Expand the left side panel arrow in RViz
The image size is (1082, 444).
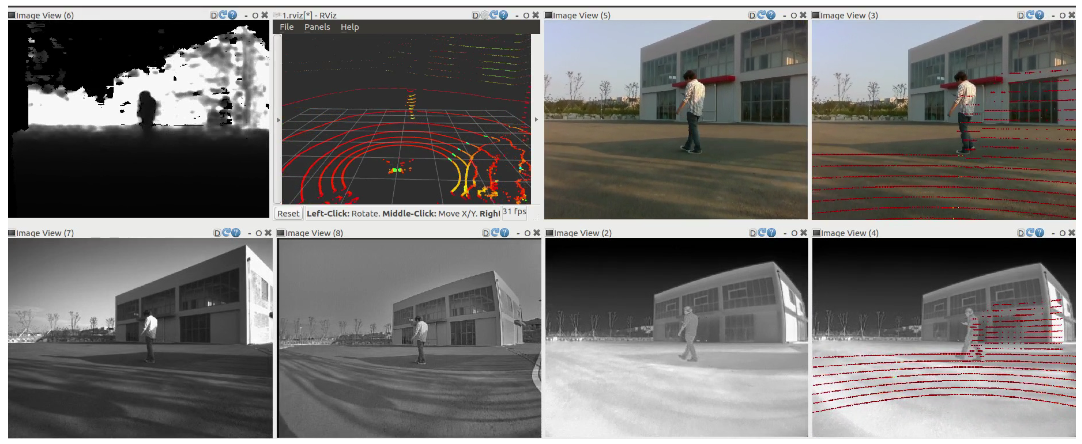[x=278, y=120]
